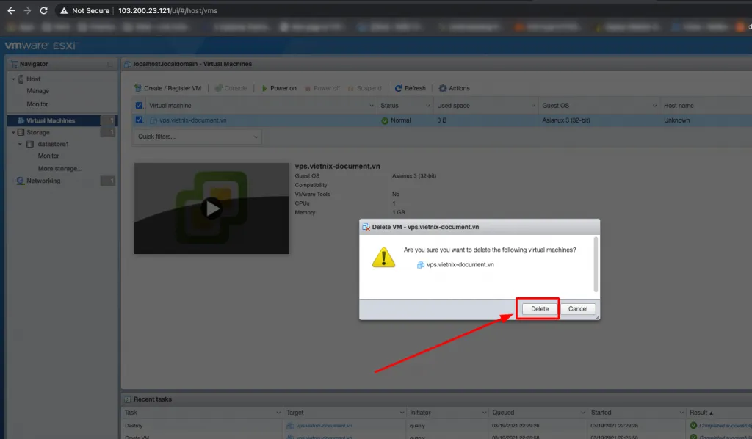The image size is (752, 439).
Task: Refresh the virtual machines list
Action: [x=410, y=88]
